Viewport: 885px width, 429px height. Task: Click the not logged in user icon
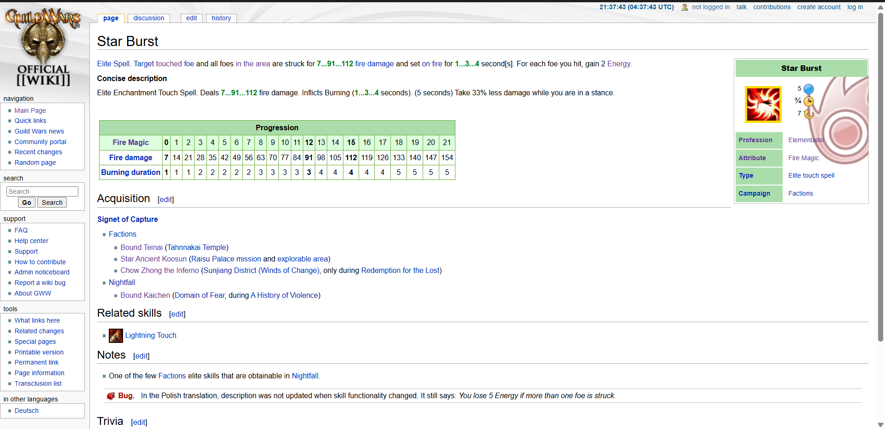[685, 7]
